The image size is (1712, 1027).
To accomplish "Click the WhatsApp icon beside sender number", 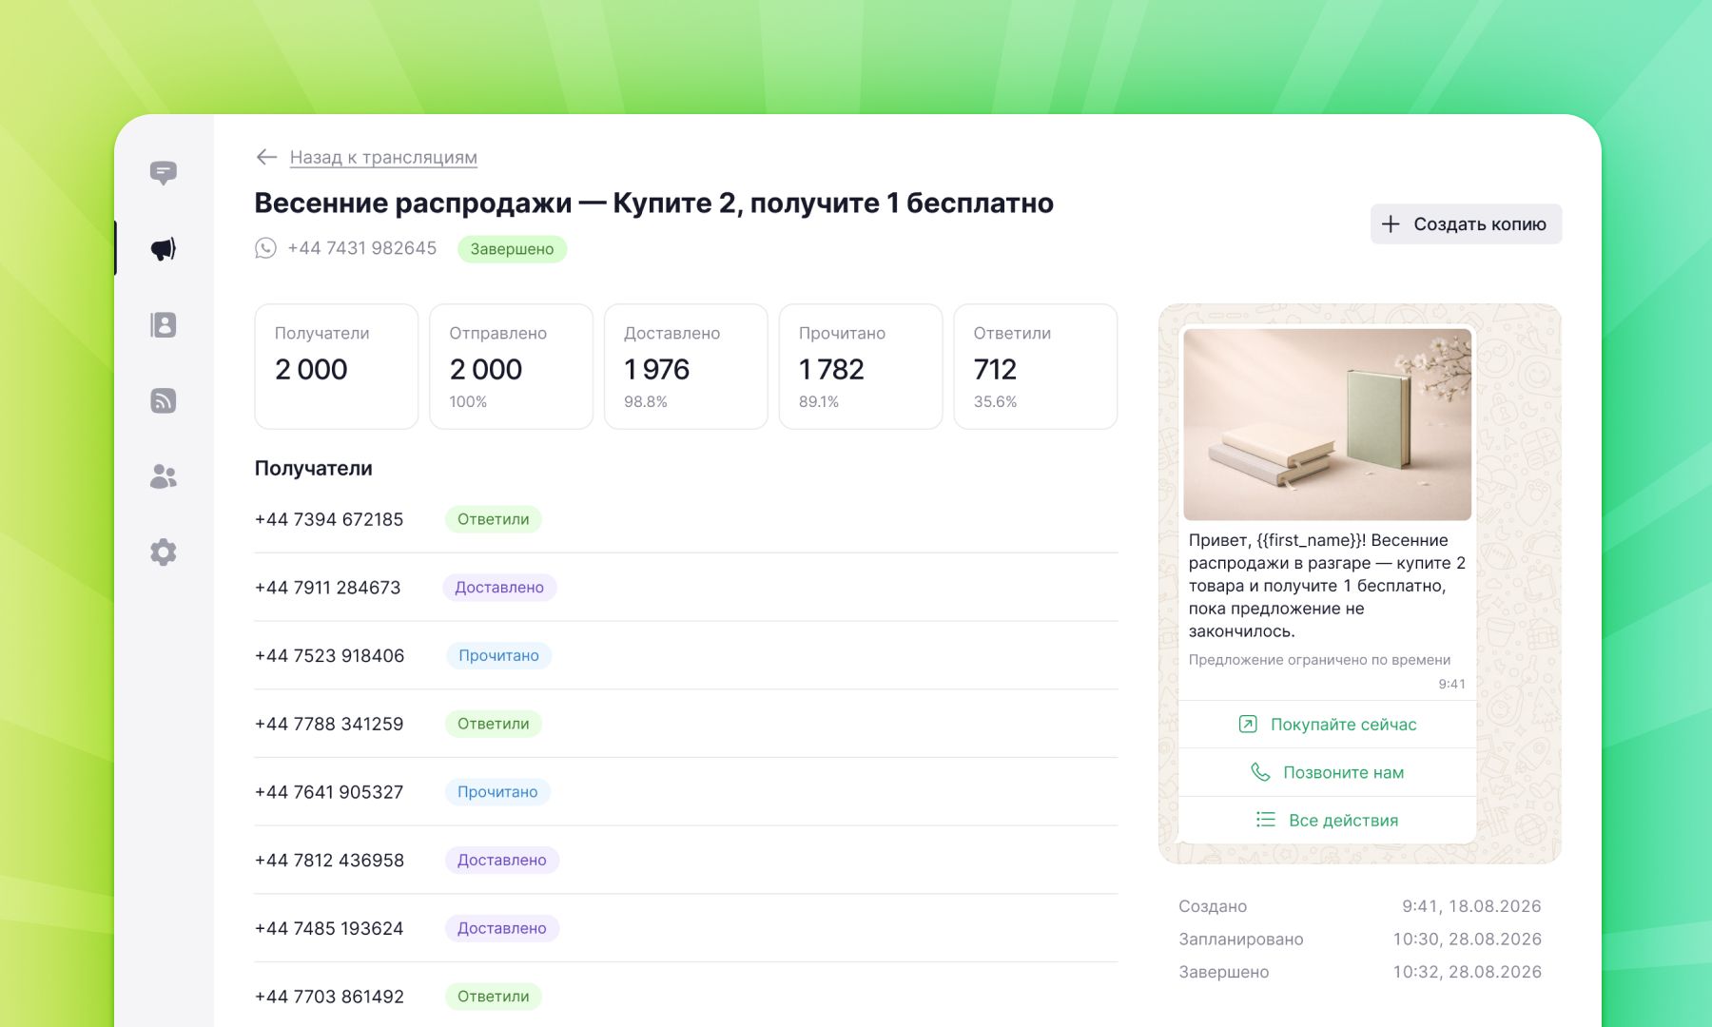I will [x=265, y=248].
